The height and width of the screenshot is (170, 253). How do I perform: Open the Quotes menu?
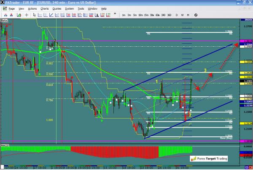pyautogui.click(x=57, y=9)
